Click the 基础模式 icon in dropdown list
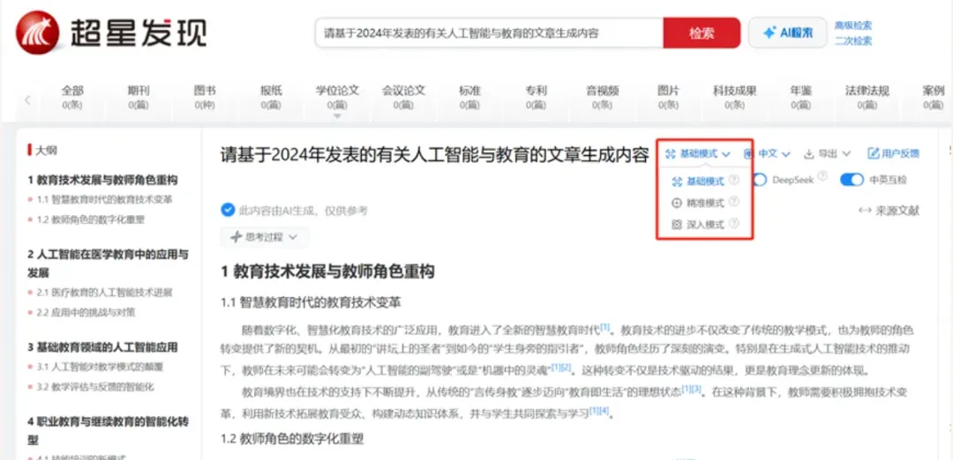 tap(677, 181)
